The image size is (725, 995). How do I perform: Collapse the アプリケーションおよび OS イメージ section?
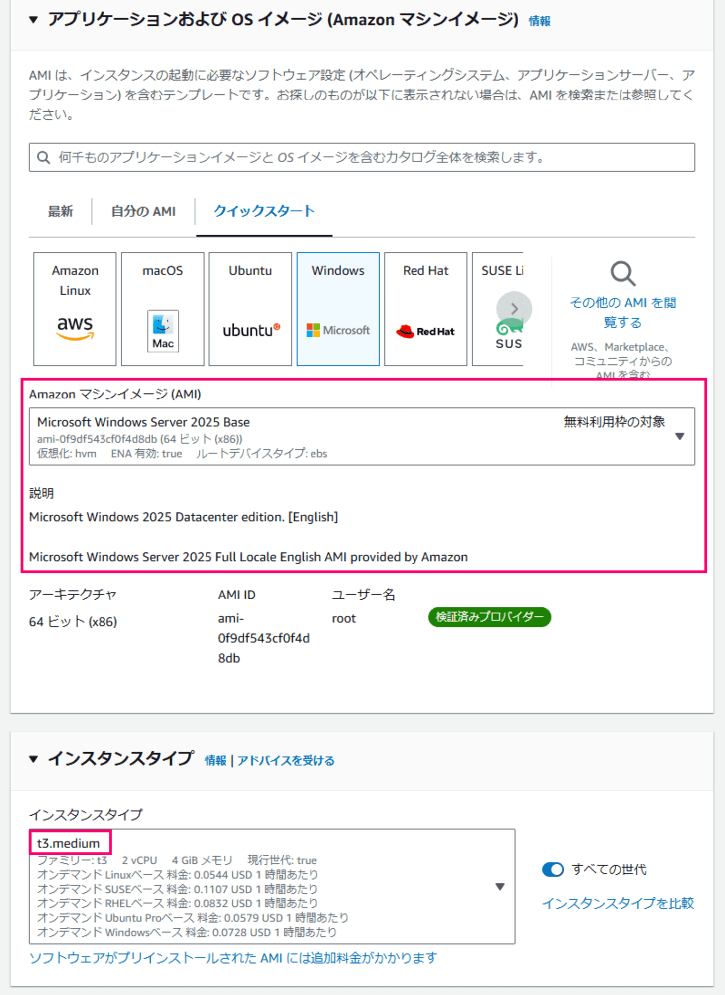pos(33,20)
